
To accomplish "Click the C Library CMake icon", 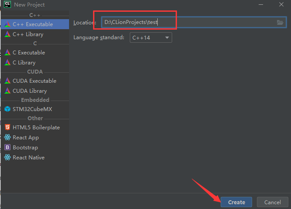I will coord(7,63).
